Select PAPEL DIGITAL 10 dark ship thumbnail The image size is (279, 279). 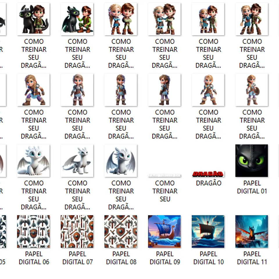point(208,231)
